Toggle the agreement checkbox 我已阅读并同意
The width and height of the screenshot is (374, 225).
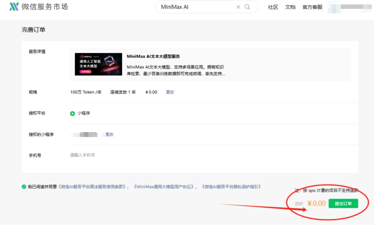click(x=24, y=187)
